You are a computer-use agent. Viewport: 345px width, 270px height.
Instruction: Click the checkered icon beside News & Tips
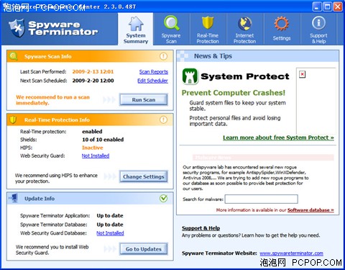(x=183, y=56)
